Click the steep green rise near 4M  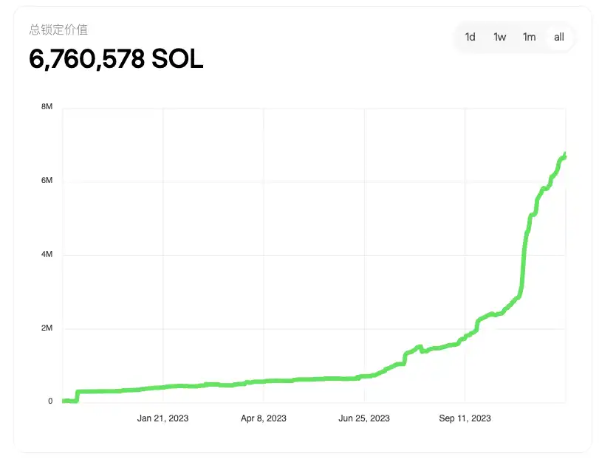[x=524, y=255]
